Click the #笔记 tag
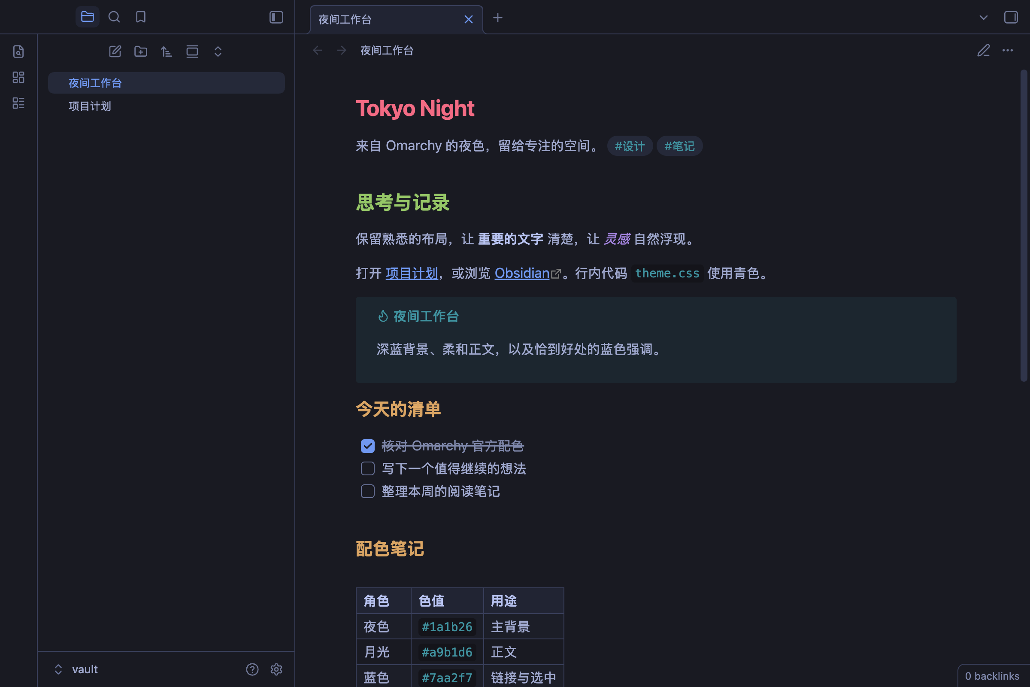 coord(679,146)
